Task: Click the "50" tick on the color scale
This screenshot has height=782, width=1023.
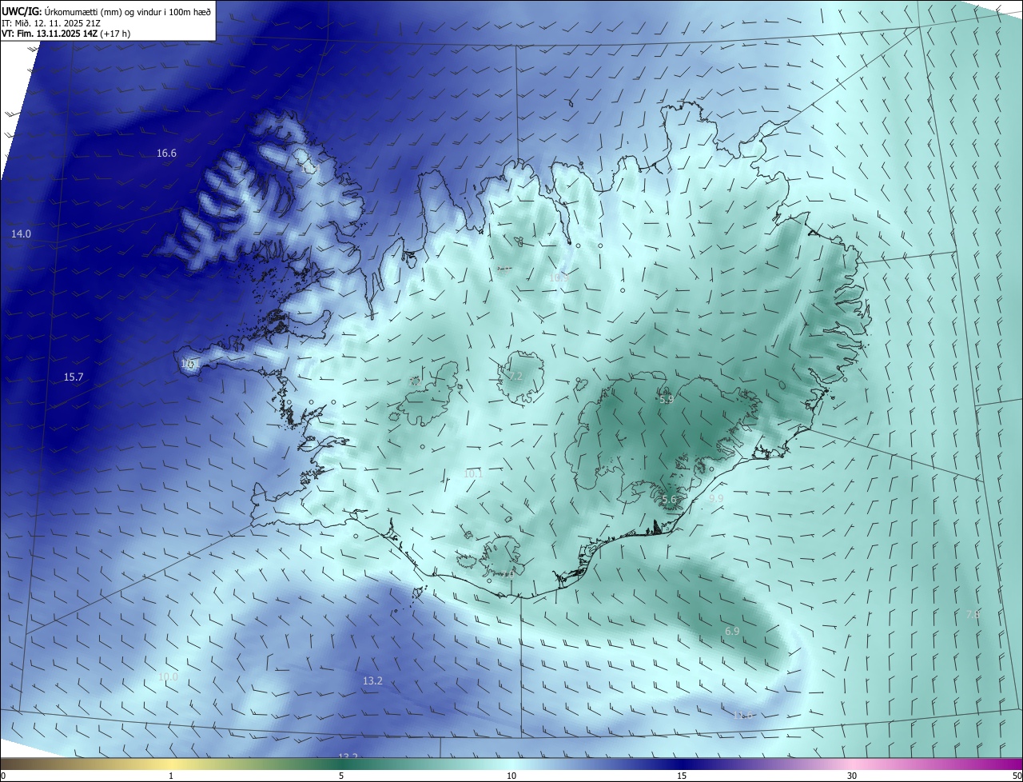Action: click(1017, 776)
